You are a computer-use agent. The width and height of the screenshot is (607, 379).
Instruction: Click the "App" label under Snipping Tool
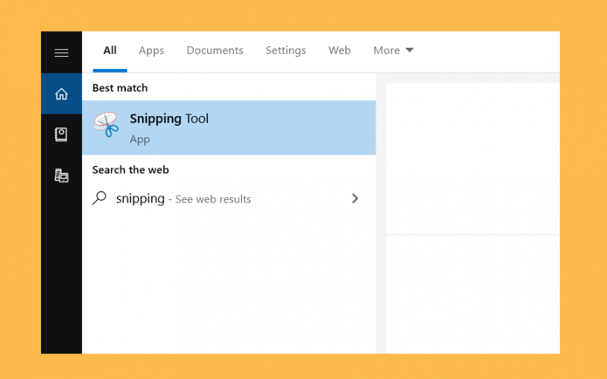(140, 139)
